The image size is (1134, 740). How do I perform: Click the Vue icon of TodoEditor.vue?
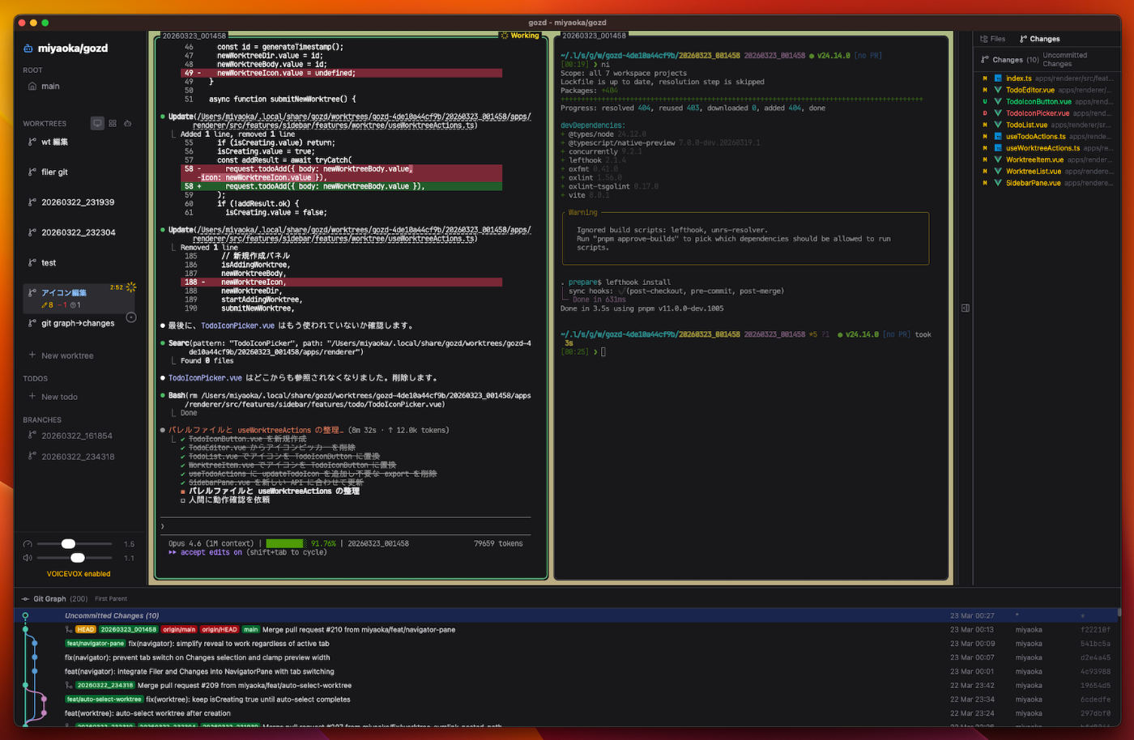[998, 90]
